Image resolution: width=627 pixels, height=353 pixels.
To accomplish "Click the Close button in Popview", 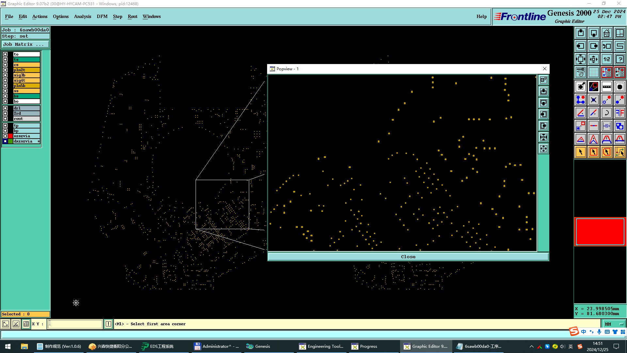I will tap(408, 257).
